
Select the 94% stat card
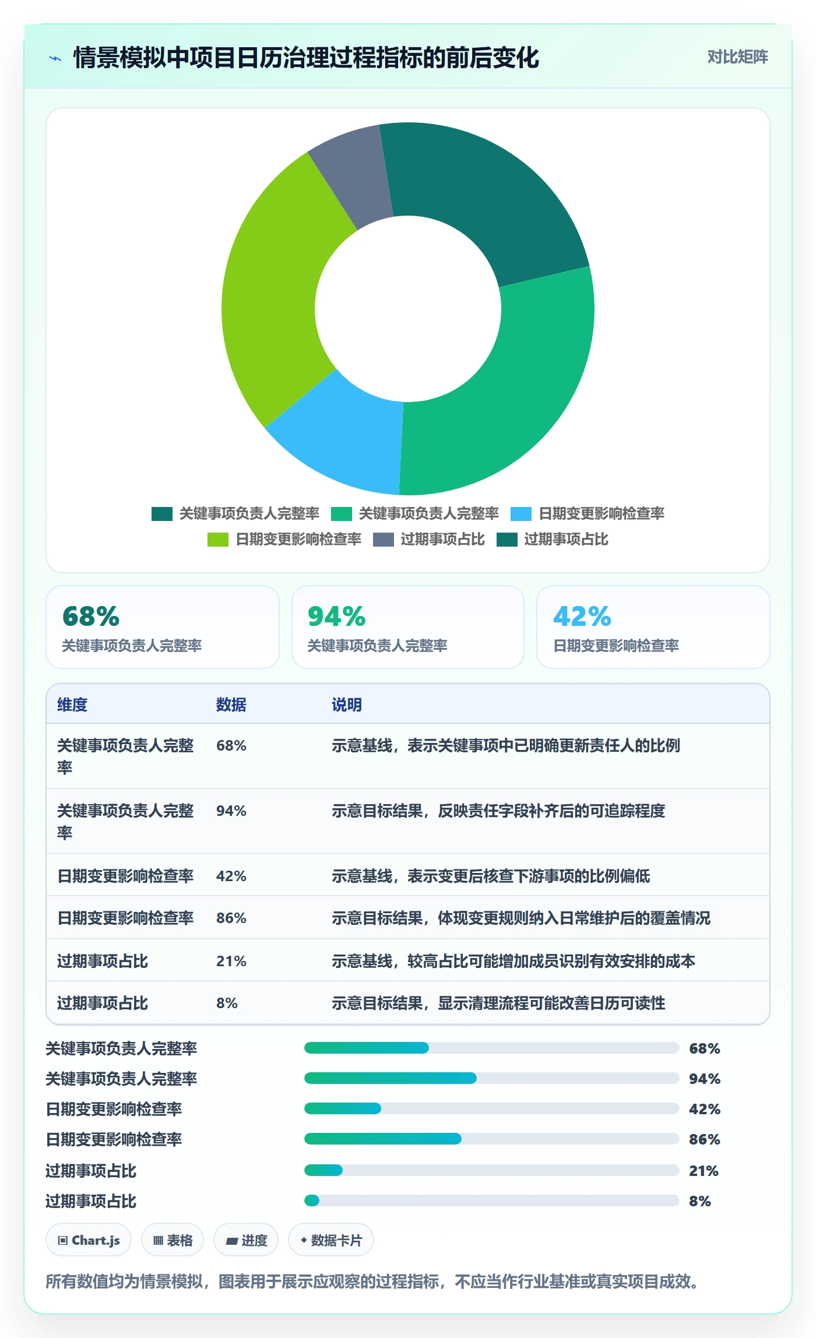point(408,627)
